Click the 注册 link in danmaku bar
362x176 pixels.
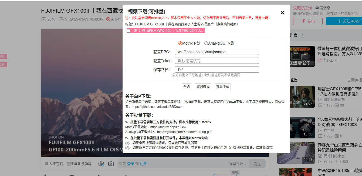coord(143,164)
